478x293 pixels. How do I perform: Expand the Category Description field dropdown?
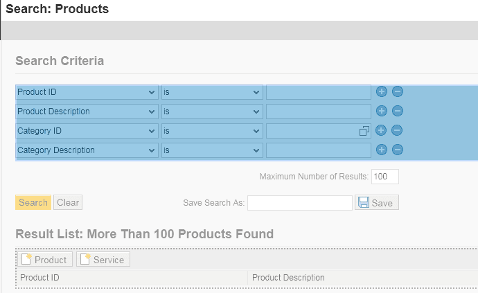coord(87,150)
